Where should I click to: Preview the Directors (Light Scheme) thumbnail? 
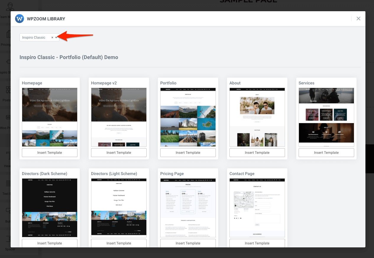119,208
